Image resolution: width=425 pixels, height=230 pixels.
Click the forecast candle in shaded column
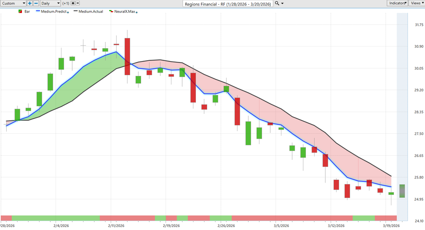[x=402, y=191]
